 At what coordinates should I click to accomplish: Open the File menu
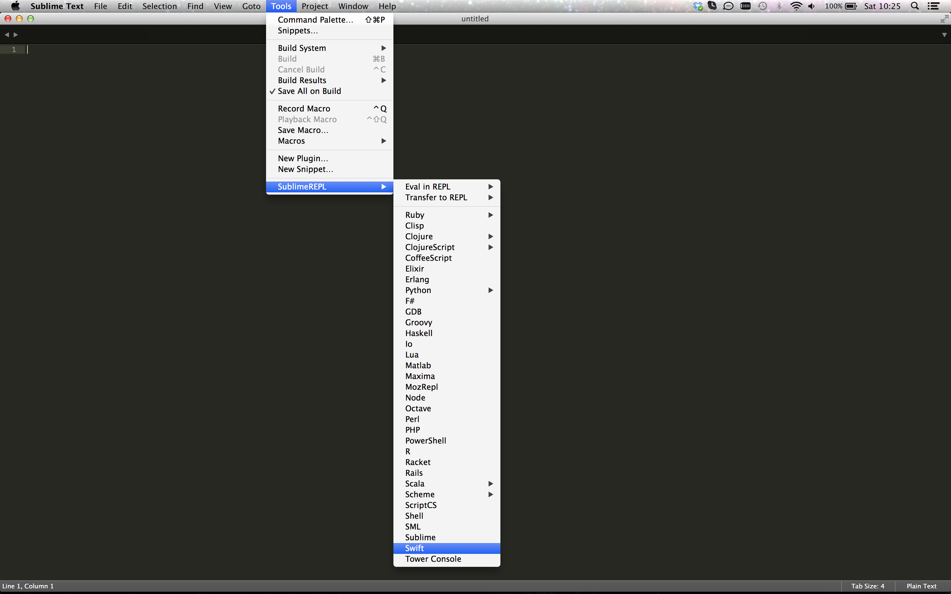pyautogui.click(x=100, y=6)
